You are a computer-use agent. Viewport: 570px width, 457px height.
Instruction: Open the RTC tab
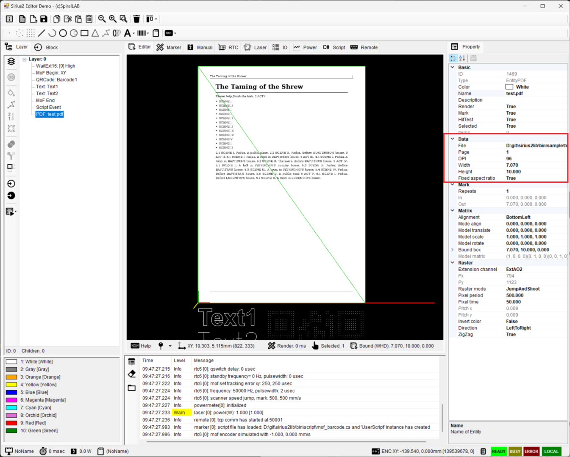pyautogui.click(x=228, y=47)
